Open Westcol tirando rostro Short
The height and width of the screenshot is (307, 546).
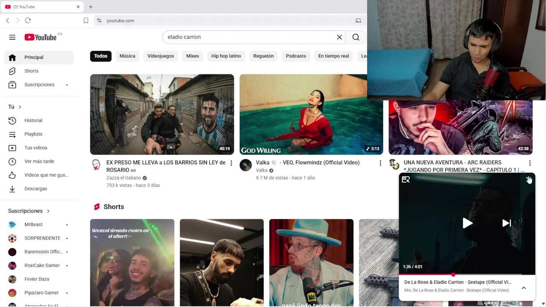tap(132, 263)
